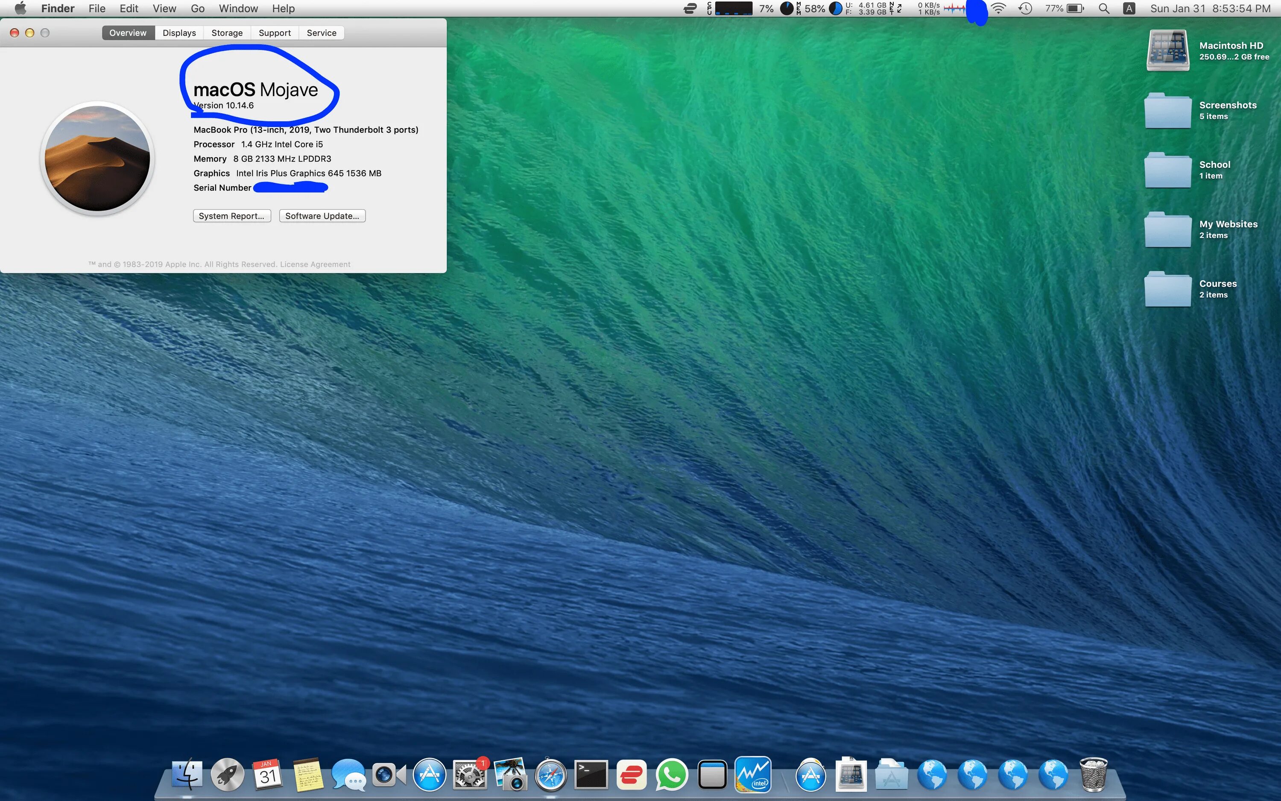1281x801 pixels.
Task: Open Spotlight search magnifier
Action: tap(1104, 9)
